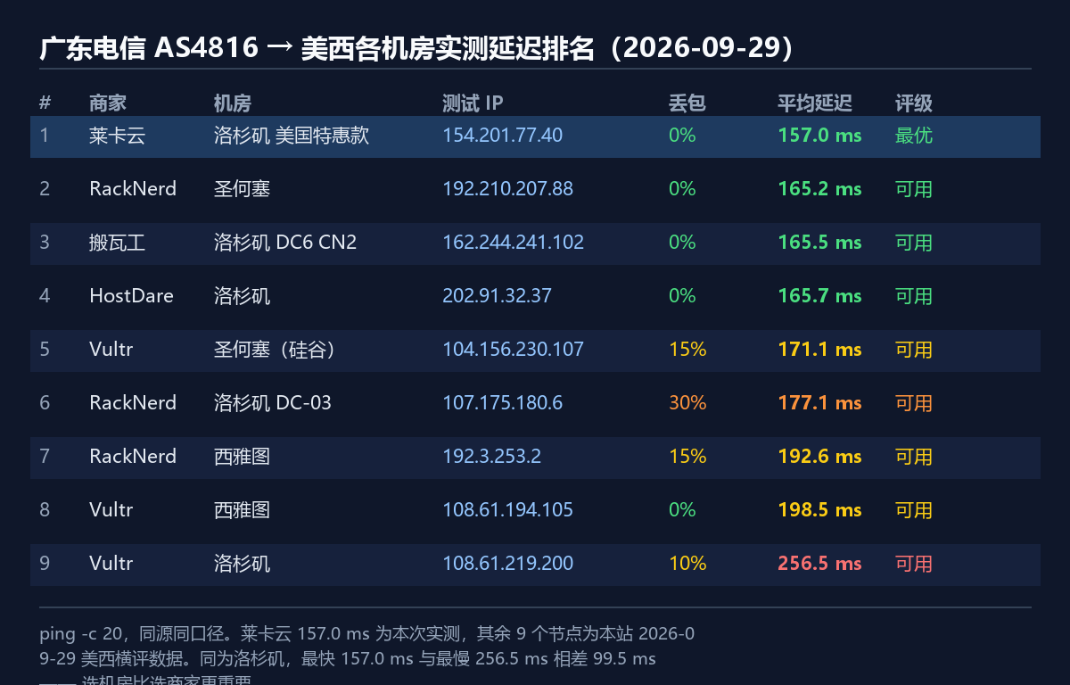Click 可用 rating in the 256.5 ms row
The height and width of the screenshot is (685, 1070).
[914, 564]
